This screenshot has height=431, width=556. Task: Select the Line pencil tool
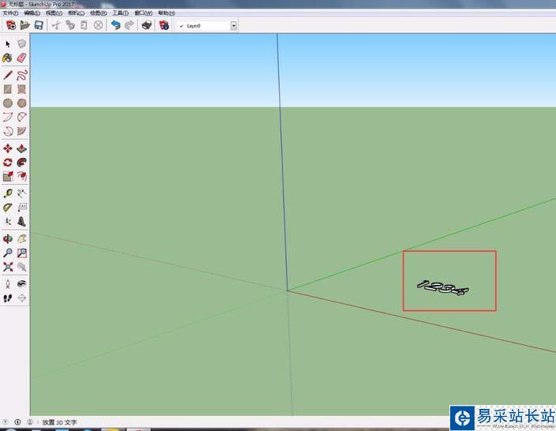pyautogui.click(x=8, y=75)
